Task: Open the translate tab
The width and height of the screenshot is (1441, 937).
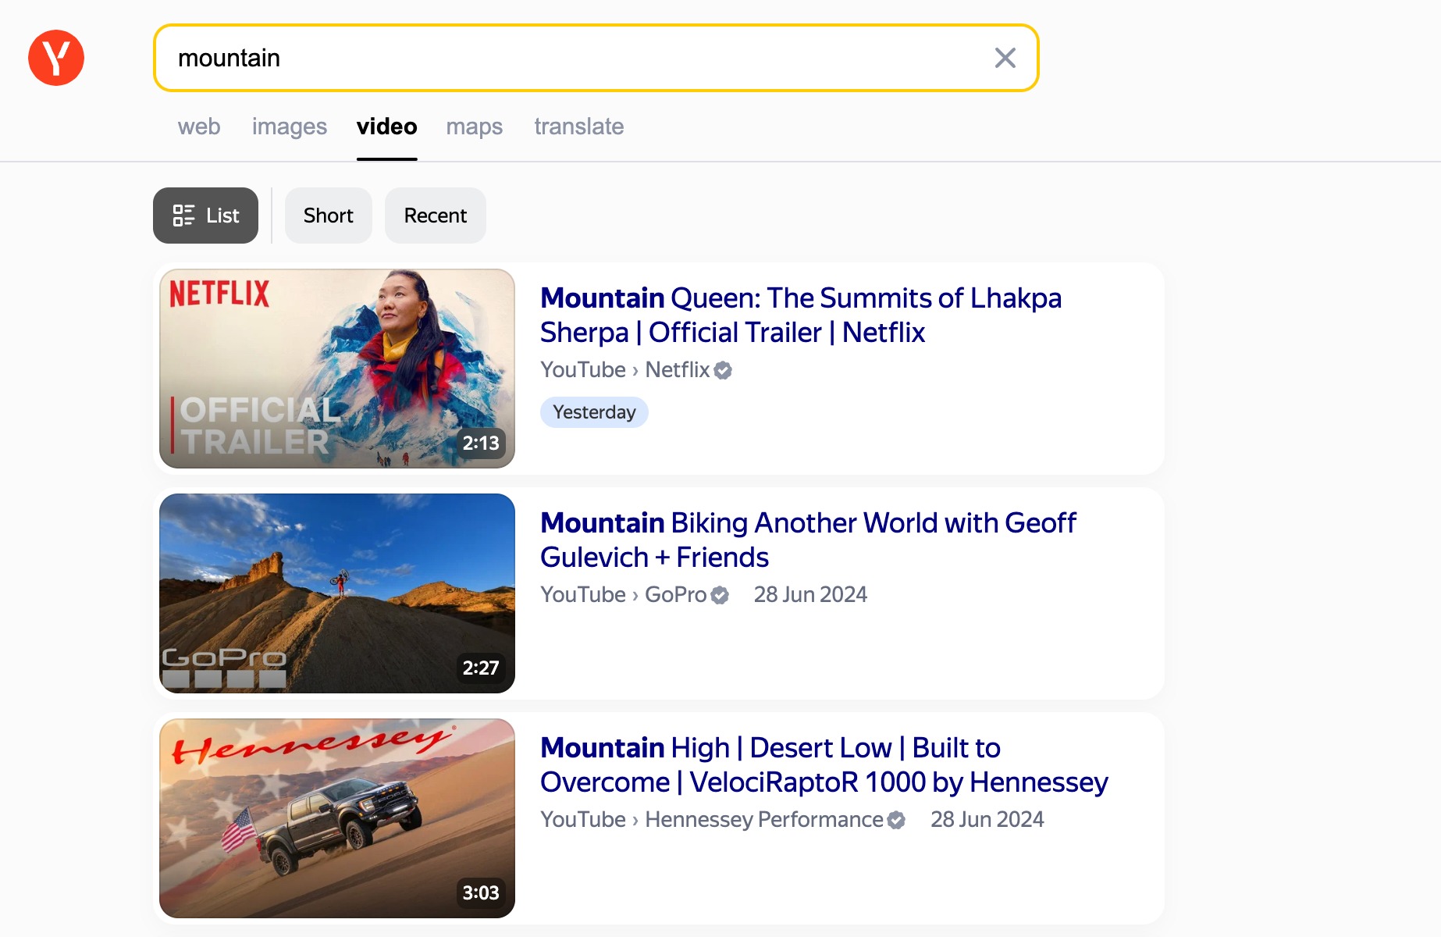Action: (x=578, y=126)
